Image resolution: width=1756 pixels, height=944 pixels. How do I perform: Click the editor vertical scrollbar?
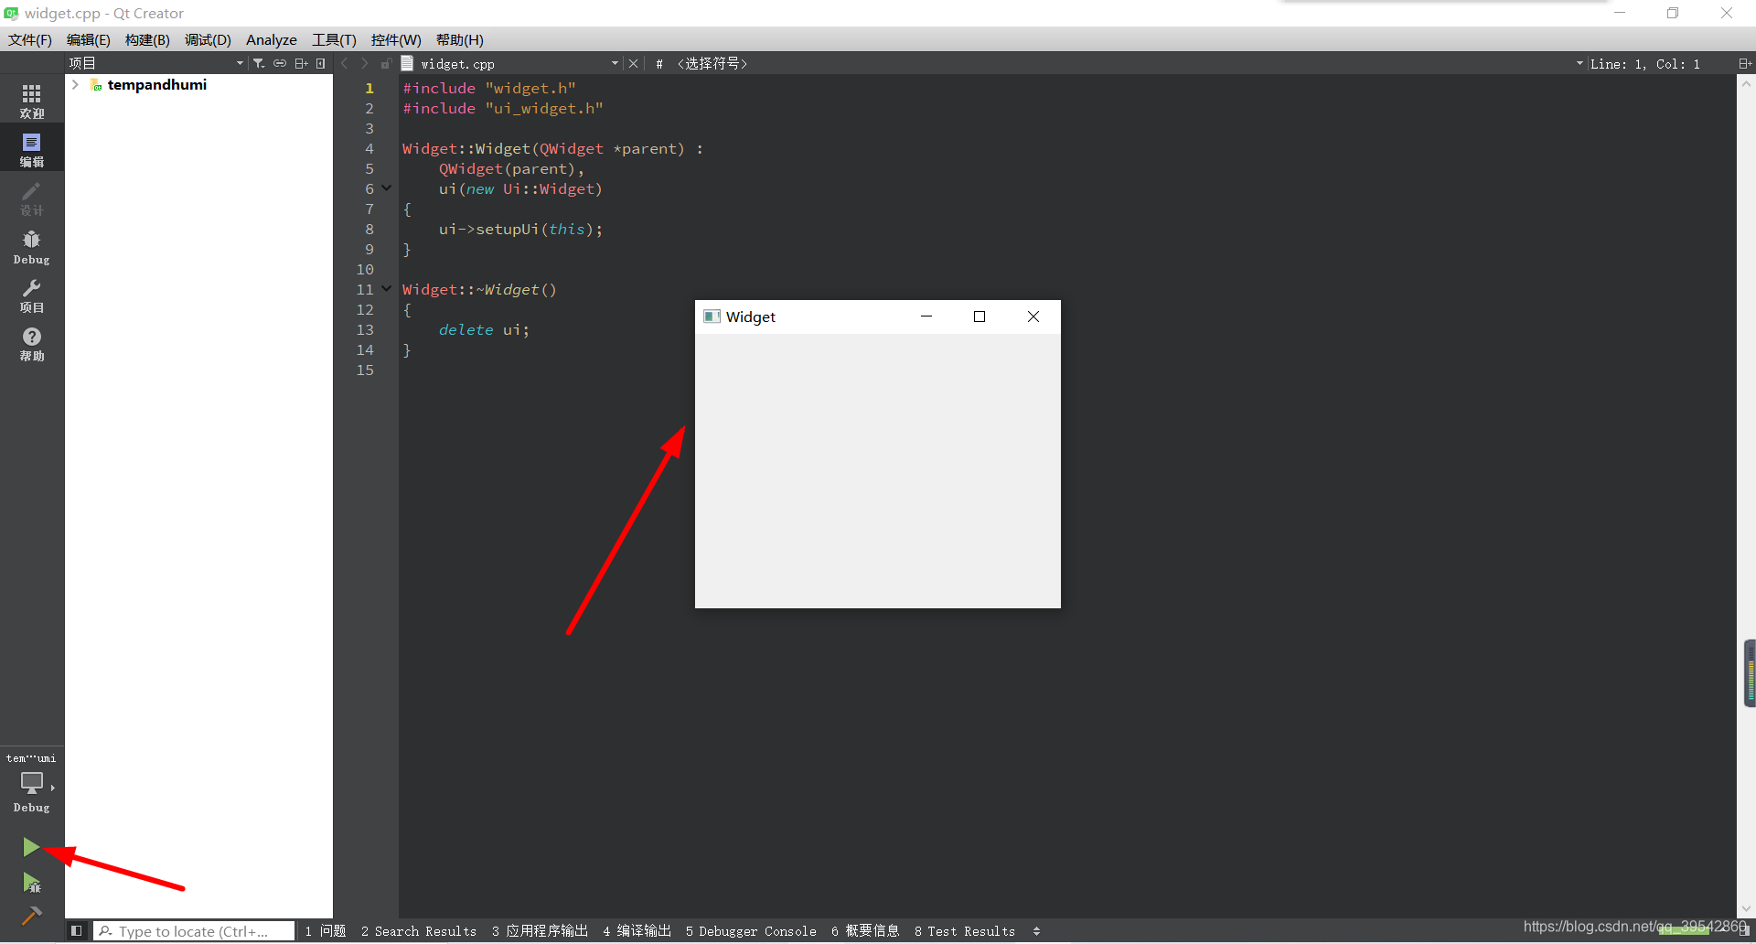click(1746, 495)
